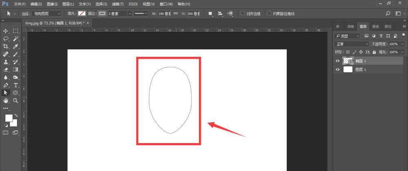
Task: Select the Move tool
Action: [x=6, y=31]
